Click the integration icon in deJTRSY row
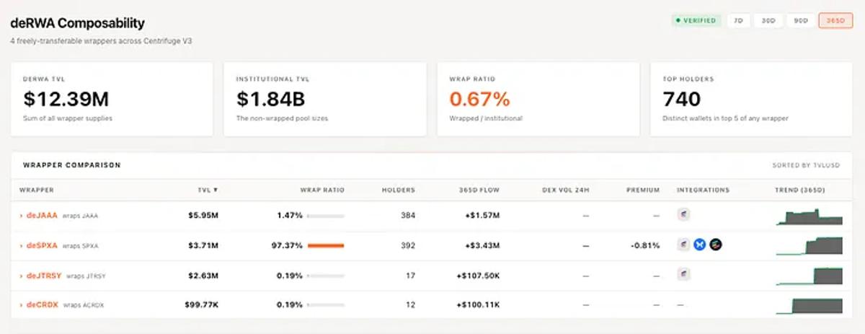 [x=684, y=274]
